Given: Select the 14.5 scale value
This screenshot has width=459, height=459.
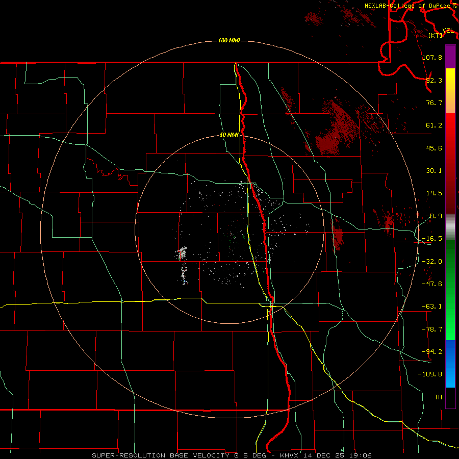Looking at the screenshot, I should pos(434,193).
